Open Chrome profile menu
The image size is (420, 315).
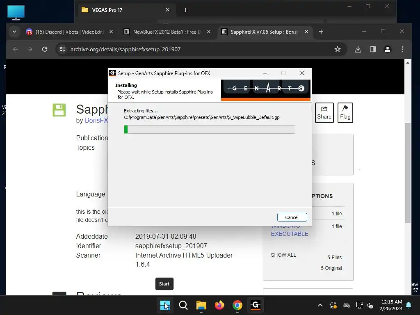pyautogui.click(x=387, y=49)
